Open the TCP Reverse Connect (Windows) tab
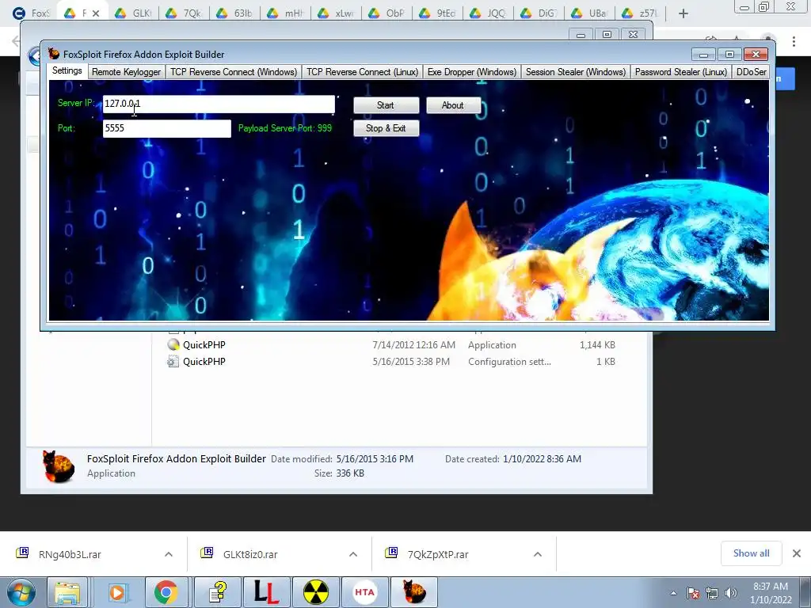811x608 pixels. click(x=234, y=72)
